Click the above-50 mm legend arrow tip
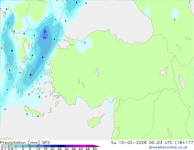The height and width of the screenshot is (150, 194). tap(97, 146)
